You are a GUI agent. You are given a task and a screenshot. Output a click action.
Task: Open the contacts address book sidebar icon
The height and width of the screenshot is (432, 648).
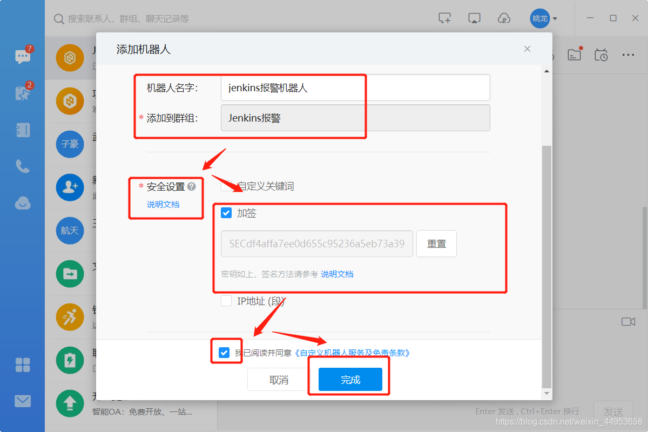point(23,130)
